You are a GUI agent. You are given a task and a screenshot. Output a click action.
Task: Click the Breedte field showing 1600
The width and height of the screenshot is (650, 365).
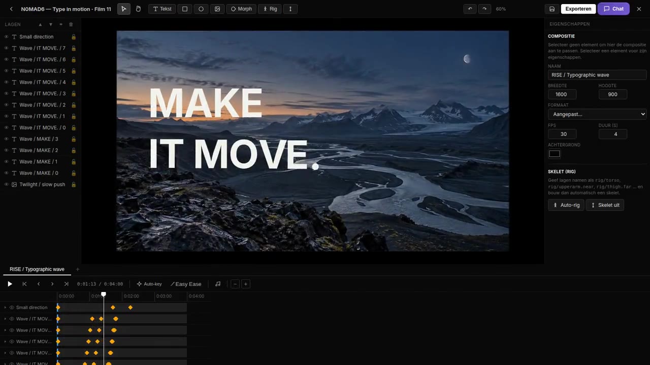[x=562, y=94]
